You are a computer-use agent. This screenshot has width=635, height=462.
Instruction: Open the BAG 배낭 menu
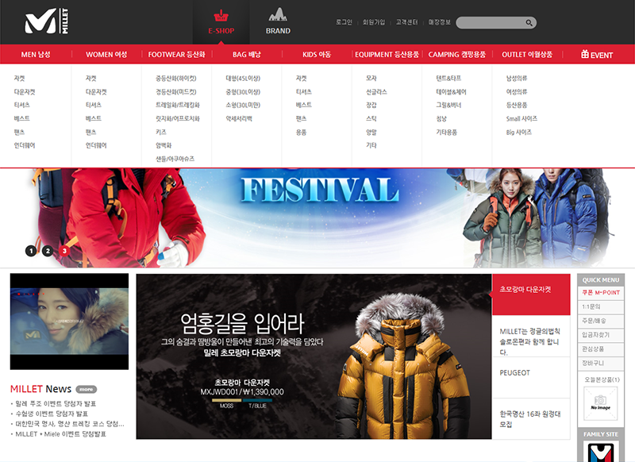click(x=247, y=54)
